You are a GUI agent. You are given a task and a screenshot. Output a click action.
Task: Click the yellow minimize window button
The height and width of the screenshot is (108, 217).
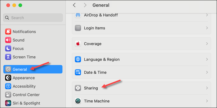coord(14,5)
